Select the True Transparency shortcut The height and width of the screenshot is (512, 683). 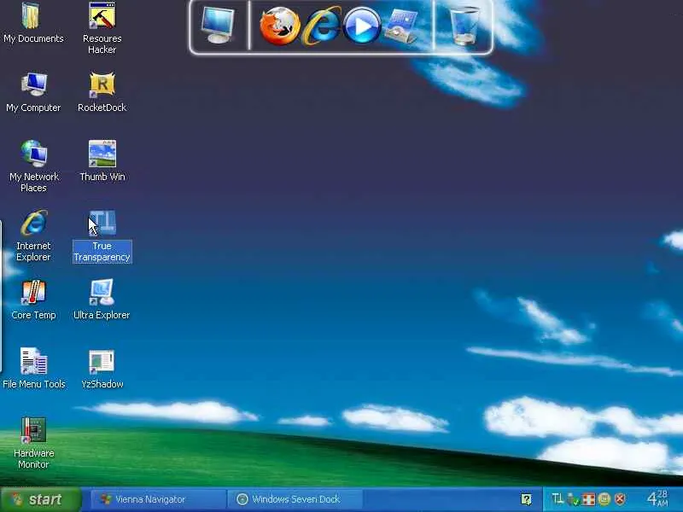point(102,236)
